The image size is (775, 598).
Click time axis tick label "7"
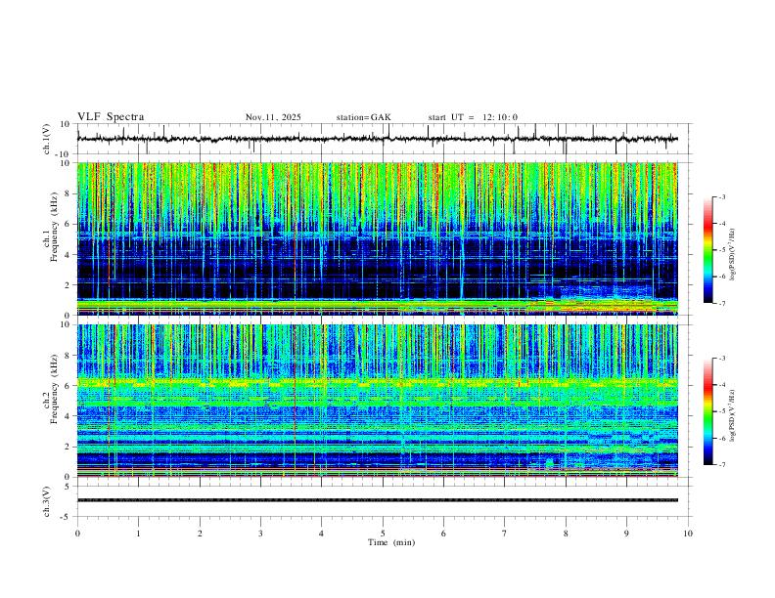click(x=505, y=534)
